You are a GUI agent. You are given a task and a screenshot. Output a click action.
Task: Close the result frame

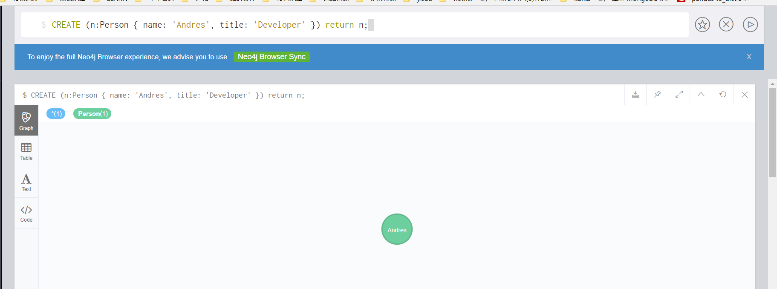click(745, 95)
